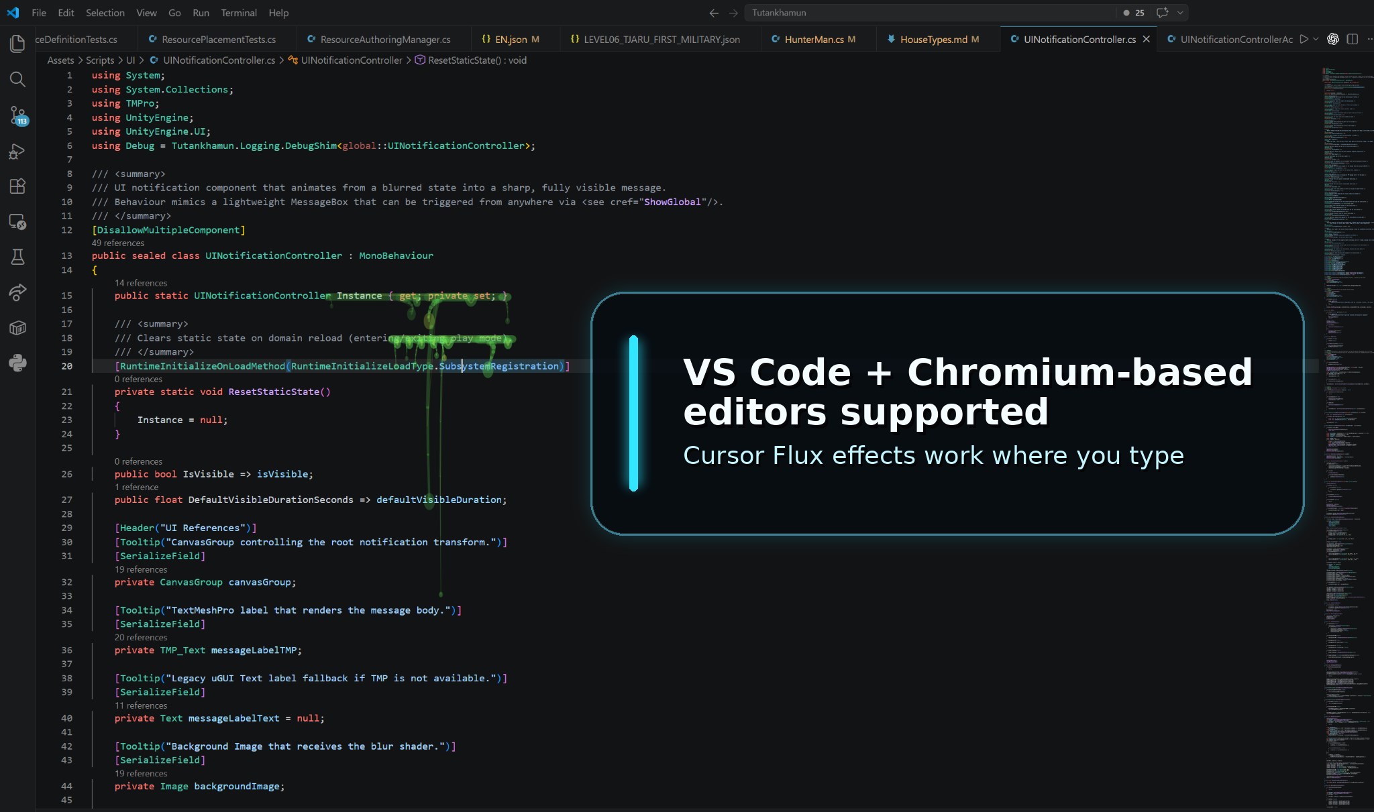
Task: Expand the chat dropdown chevron in title bar
Action: pos(1180,13)
